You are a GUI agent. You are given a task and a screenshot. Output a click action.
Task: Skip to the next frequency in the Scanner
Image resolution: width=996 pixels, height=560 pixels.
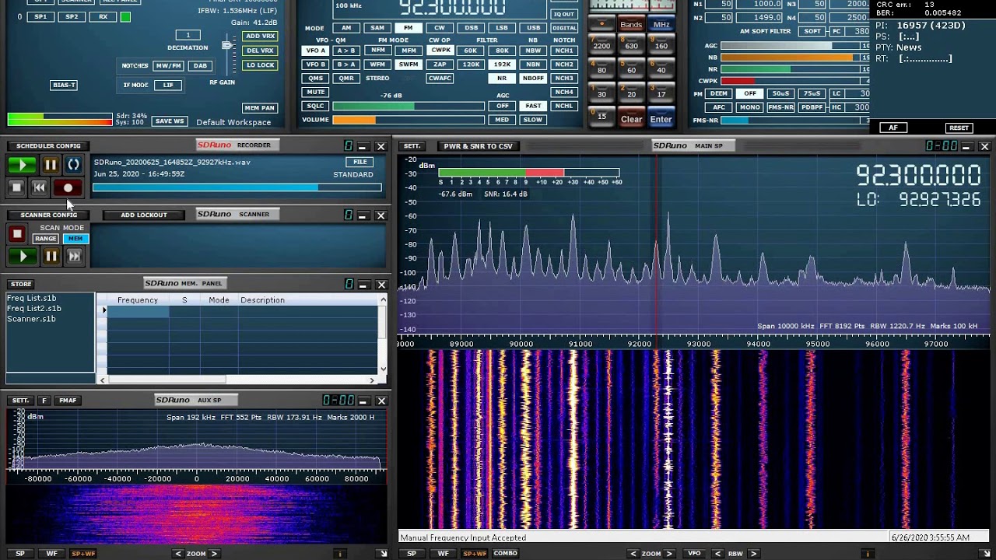pos(74,256)
